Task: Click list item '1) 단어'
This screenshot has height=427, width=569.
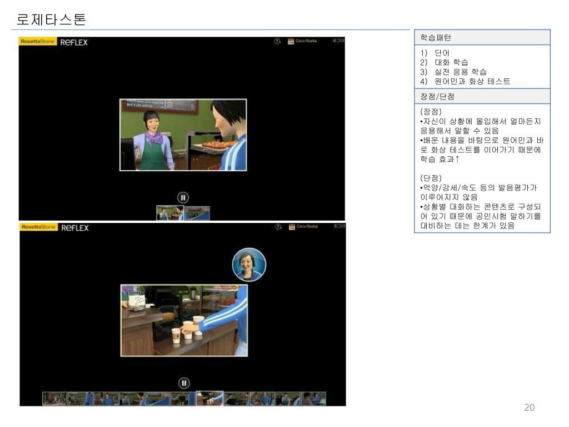Action: [x=435, y=53]
